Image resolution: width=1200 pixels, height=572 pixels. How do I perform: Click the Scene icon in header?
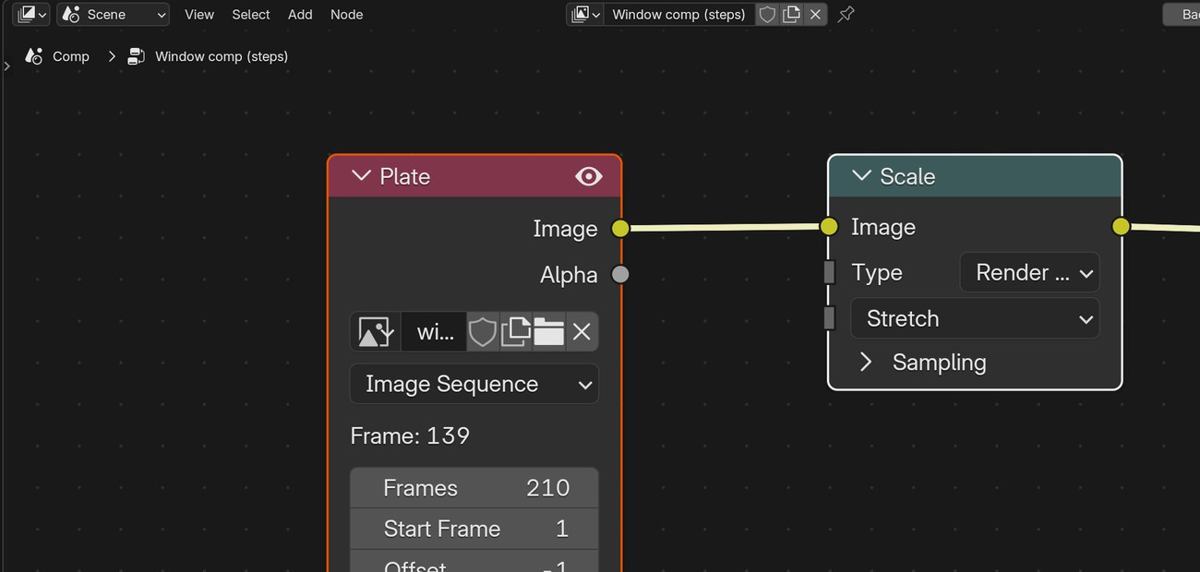click(x=71, y=14)
